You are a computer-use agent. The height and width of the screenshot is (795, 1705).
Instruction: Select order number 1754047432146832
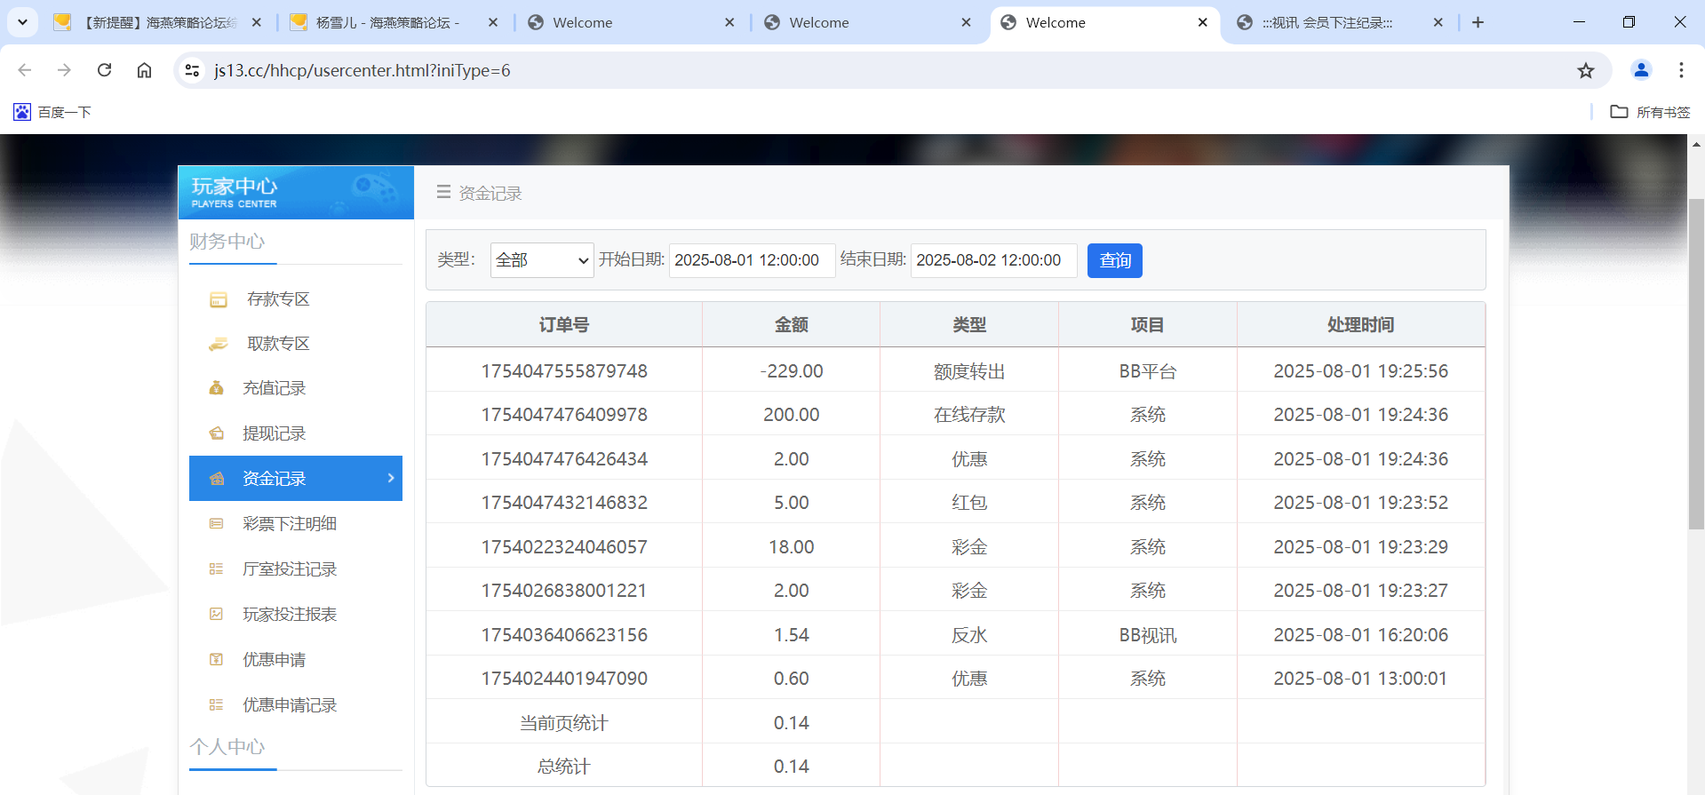coord(564,503)
